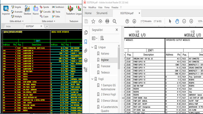Image resolution: width=203 pixels, height=114 pixels.
Task: Open the Lingua translations tool
Action: click(x=79, y=10)
